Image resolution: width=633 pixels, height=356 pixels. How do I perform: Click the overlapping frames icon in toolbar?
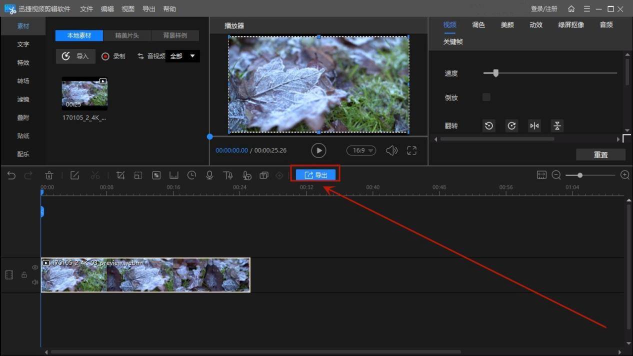[264, 175]
